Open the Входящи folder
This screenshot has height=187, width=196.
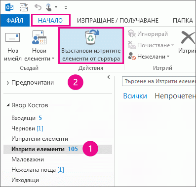tap(58, 118)
